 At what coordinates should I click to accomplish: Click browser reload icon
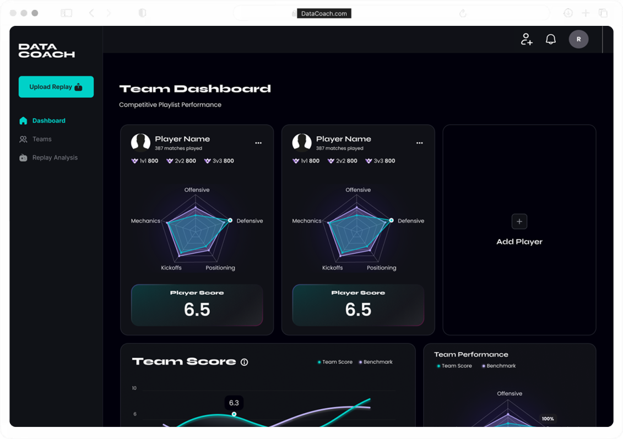click(x=463, y=14)
